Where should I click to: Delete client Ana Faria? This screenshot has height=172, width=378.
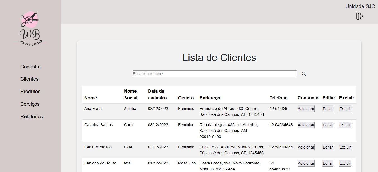pos(345,109)
